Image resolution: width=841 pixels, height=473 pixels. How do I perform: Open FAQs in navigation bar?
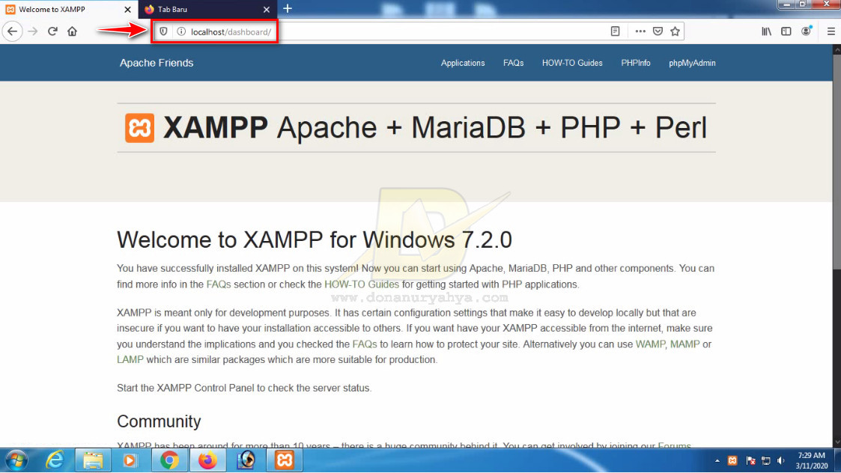(513, 63)
